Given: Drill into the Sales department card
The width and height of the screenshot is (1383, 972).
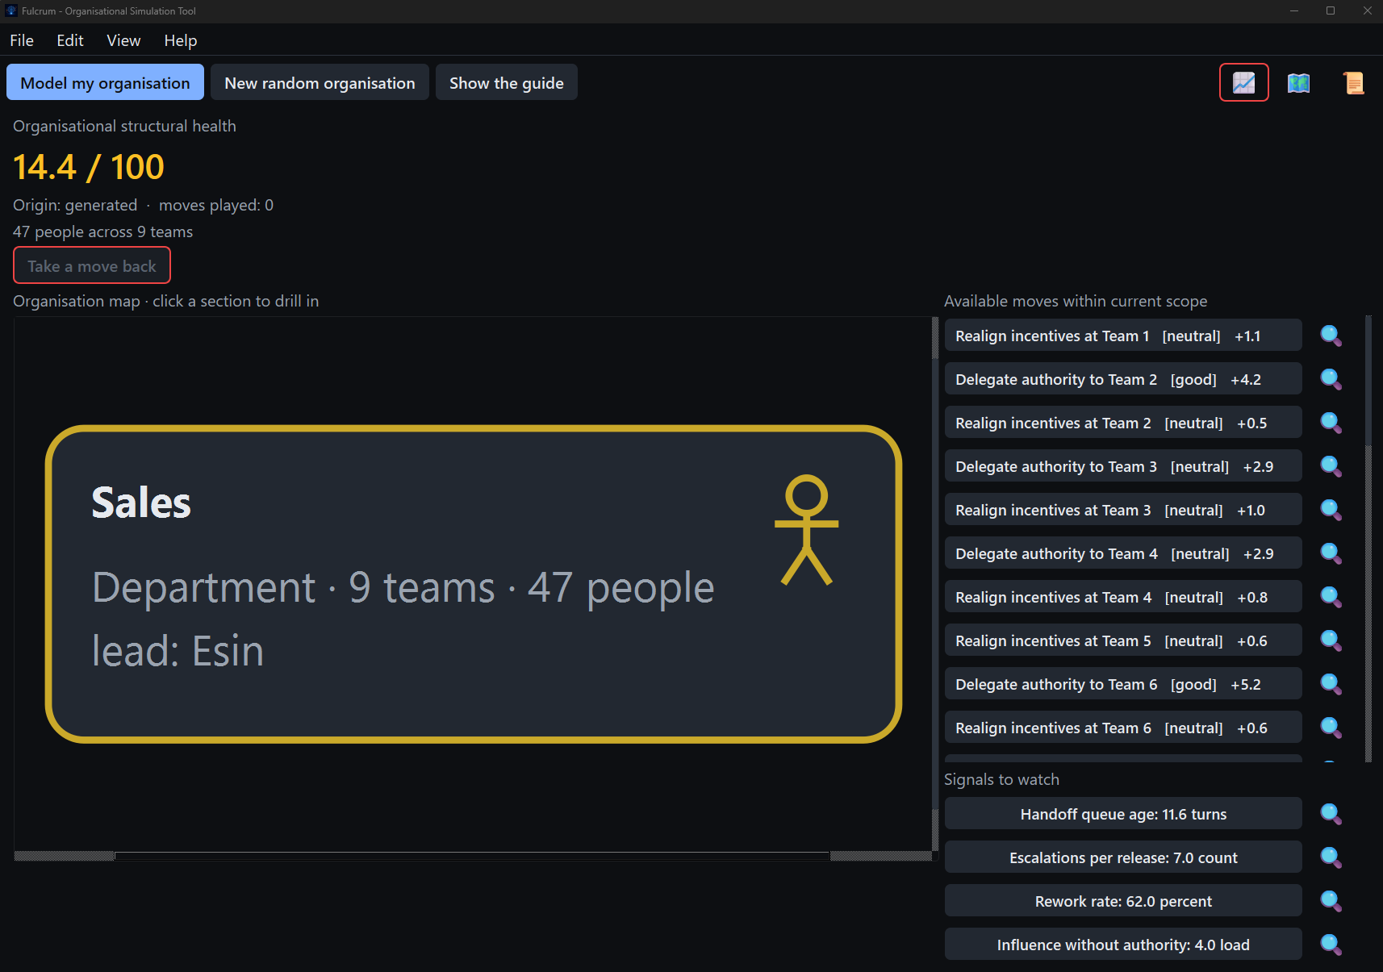Looking at the screenshot, I should click(474, 584).
